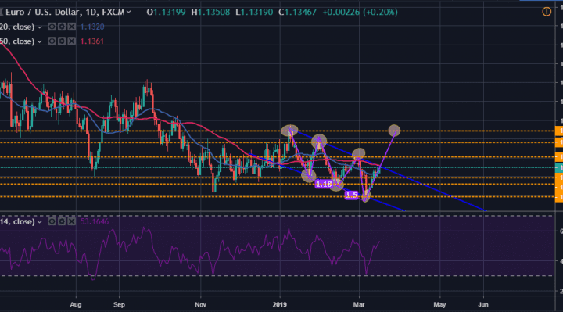The width and height of the screenshot is (563, 312).
Task: Click the Mar label on time axis
Action: pyautogui.click(x=359, y=304)
